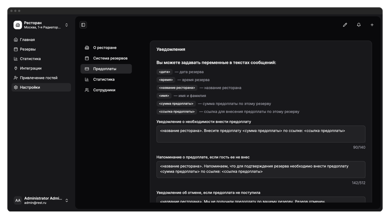Click the plus add icon
390x219 pixels.
pyautogui.click(x=372, y=25)
